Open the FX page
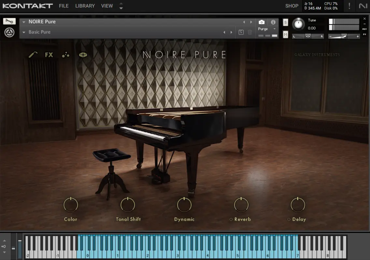This screenshot has width=370, height=260. [x=49, y=55]
